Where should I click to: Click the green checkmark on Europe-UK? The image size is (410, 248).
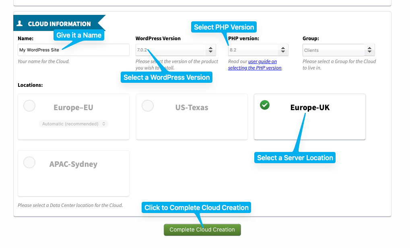(x=265, y=105)
